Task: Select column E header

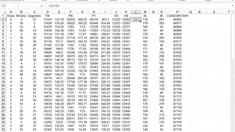Action: click(59, 12)
